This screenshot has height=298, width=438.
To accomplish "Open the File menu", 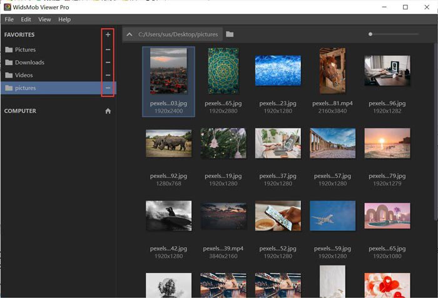I will pyautogui.click(x=9, y=19).
